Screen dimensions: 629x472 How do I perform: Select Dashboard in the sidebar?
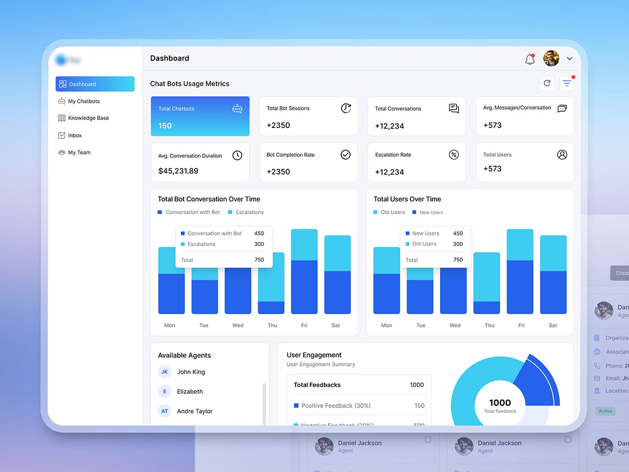[x=95, y=84]
